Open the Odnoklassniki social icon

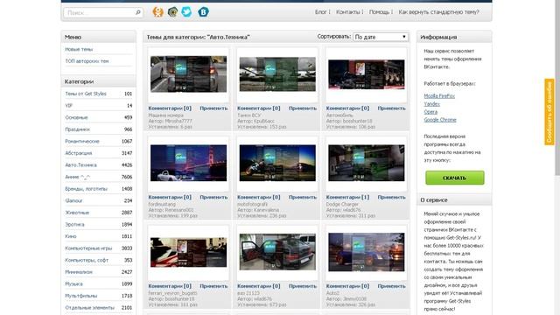pos(157,12)
